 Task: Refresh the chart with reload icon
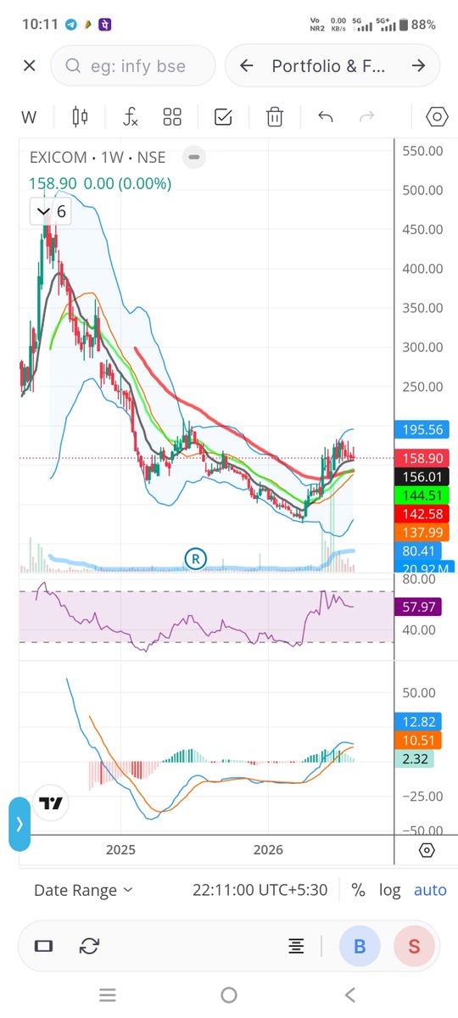click(x=89, y=946)
